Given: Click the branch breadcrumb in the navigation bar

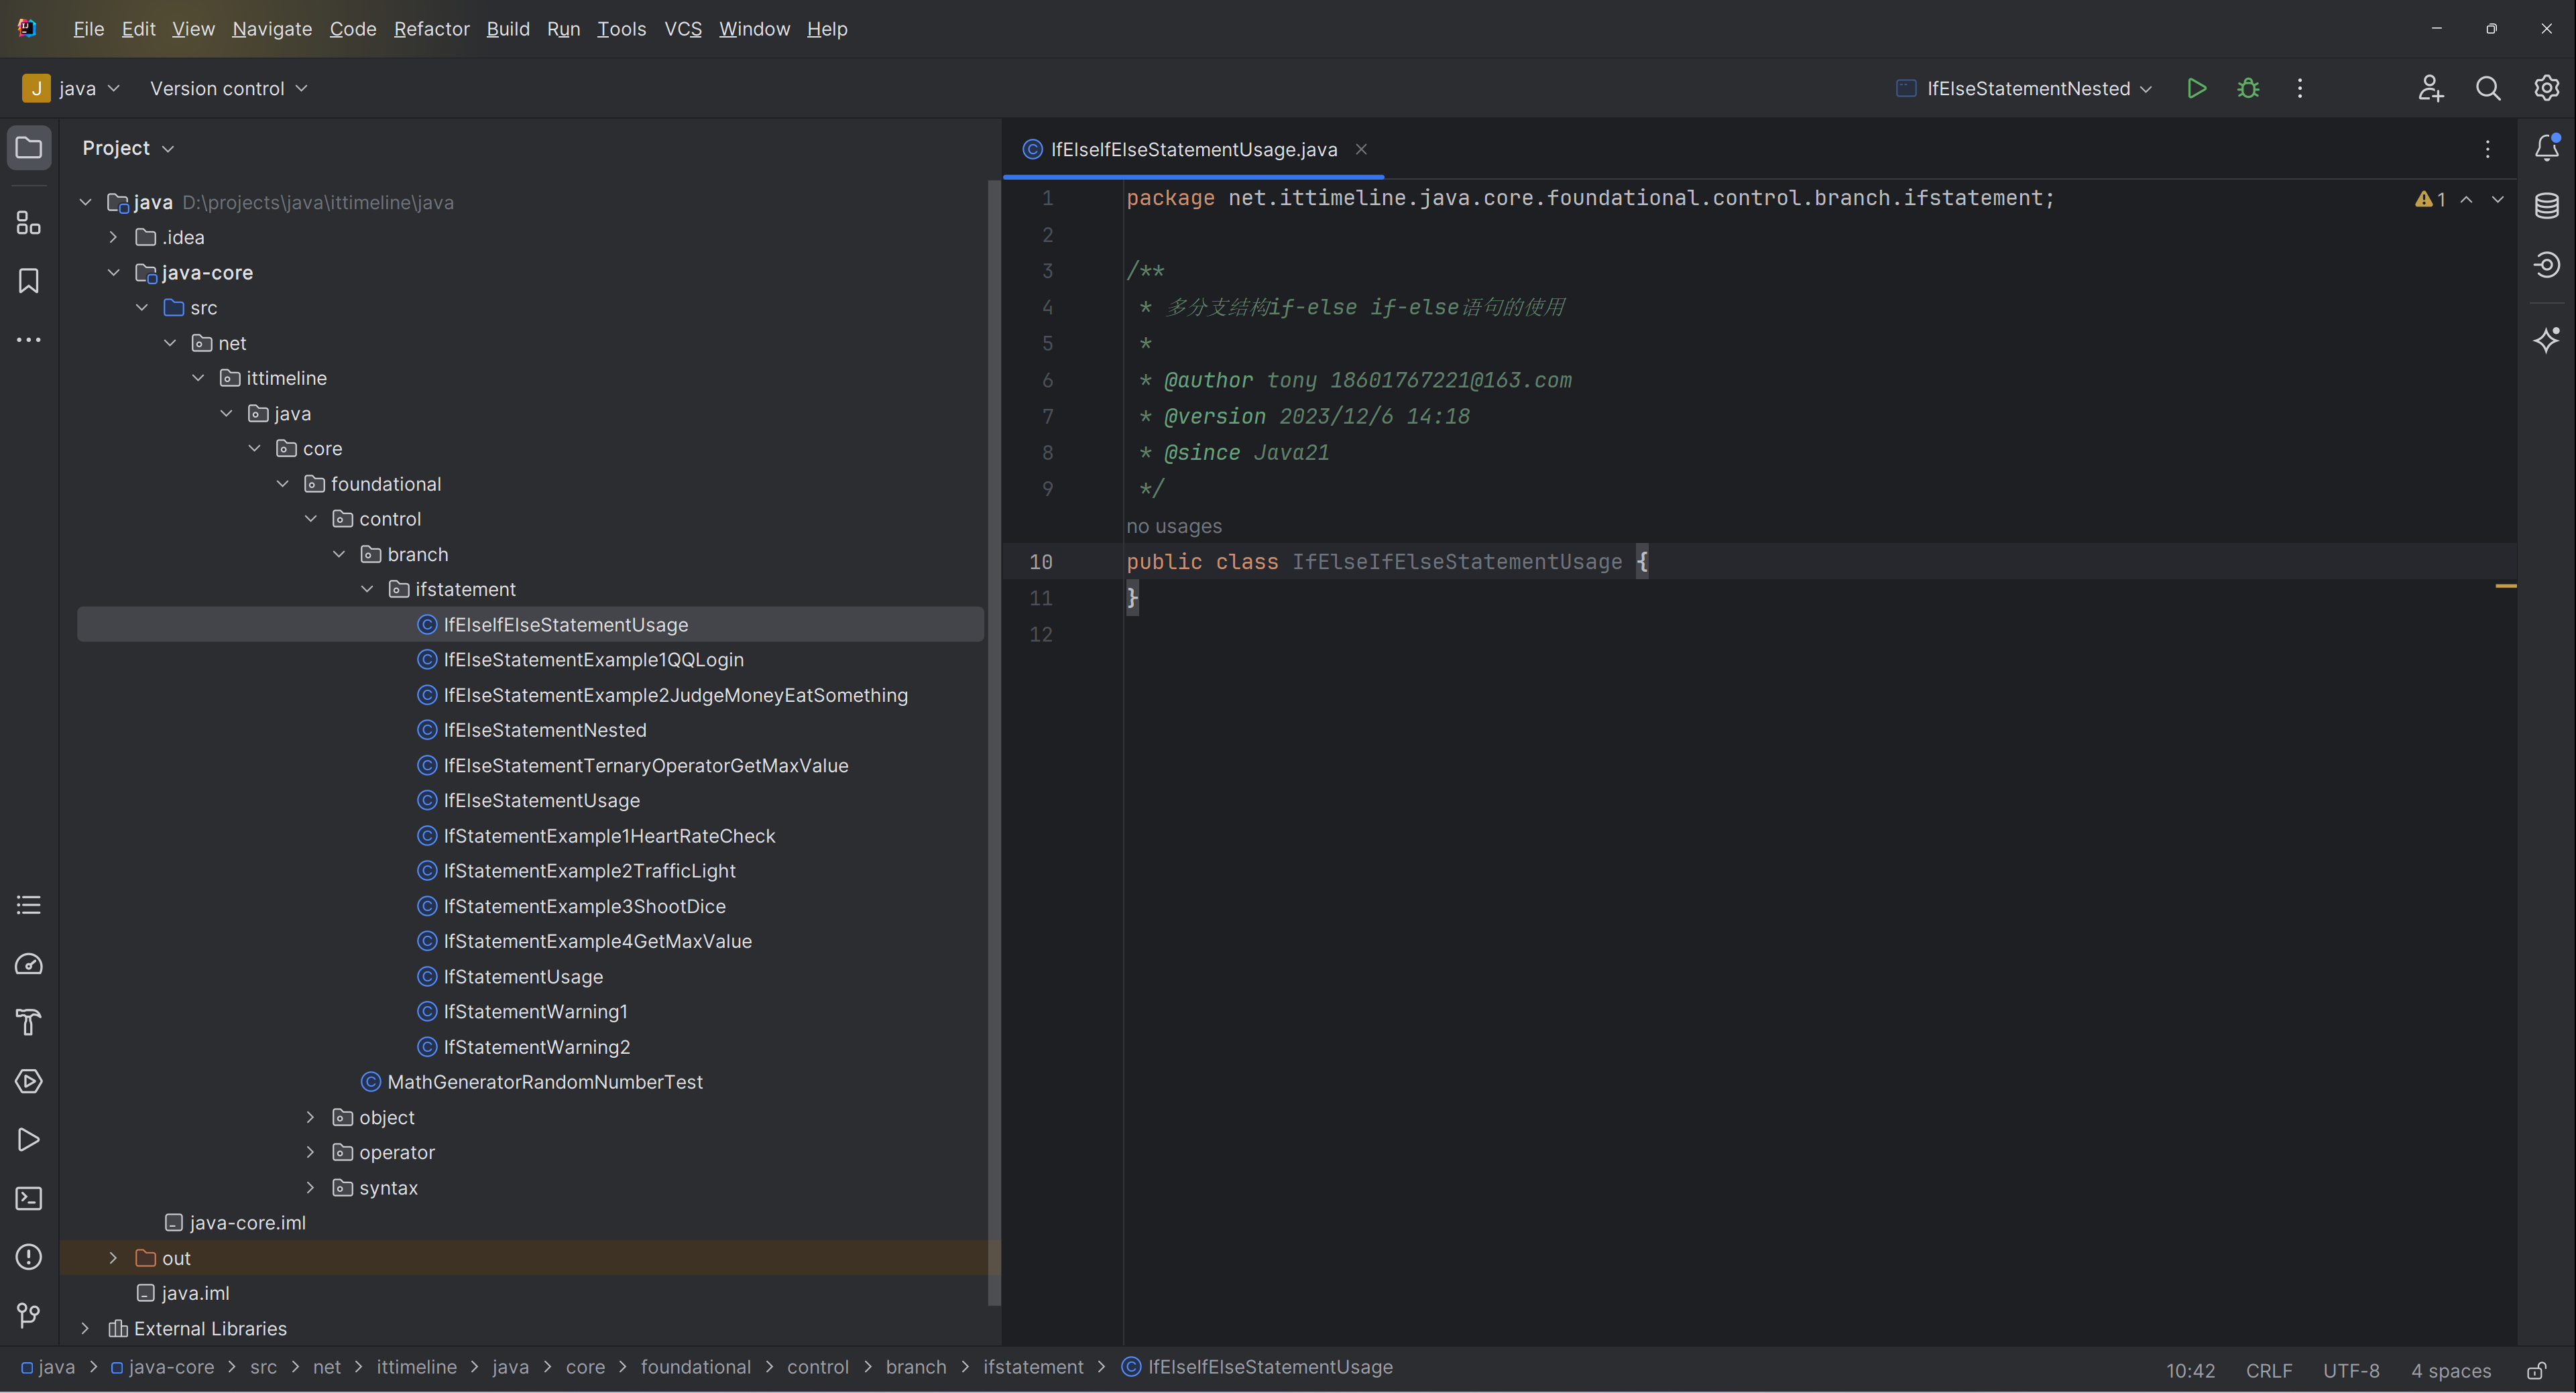Looking at the screenshot, I should coord(915,1367).
